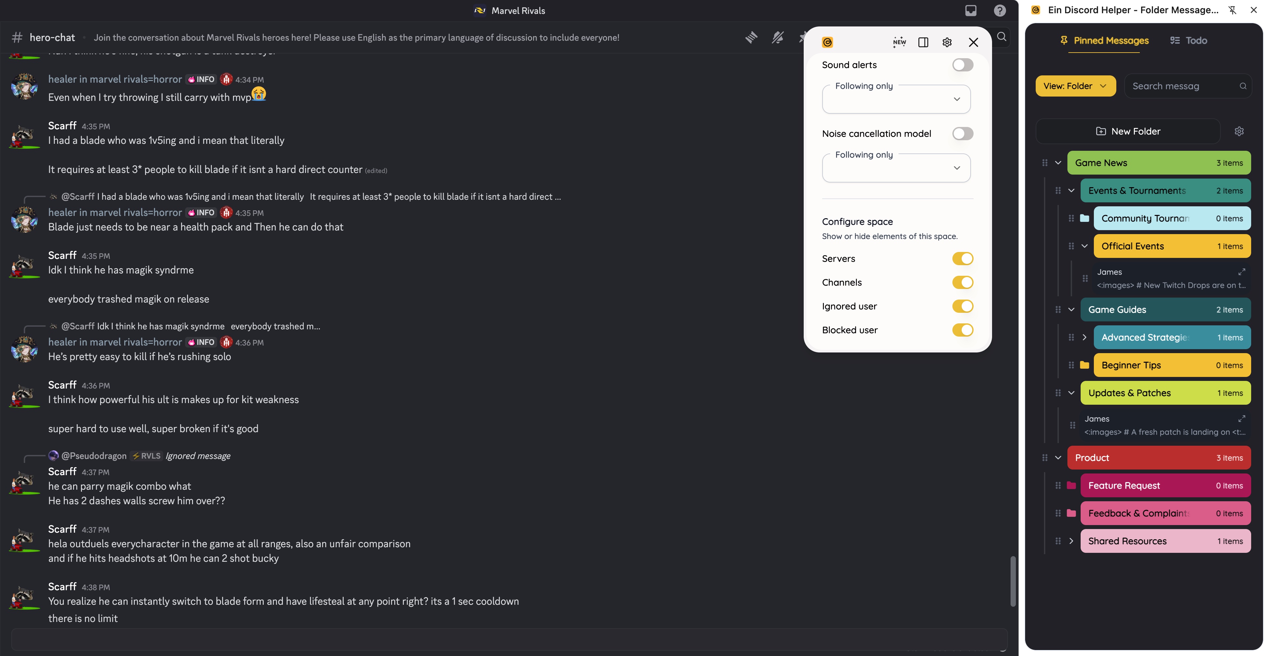
Task: Click the NEW sparkle icon in popup
Action: point(899,42)
